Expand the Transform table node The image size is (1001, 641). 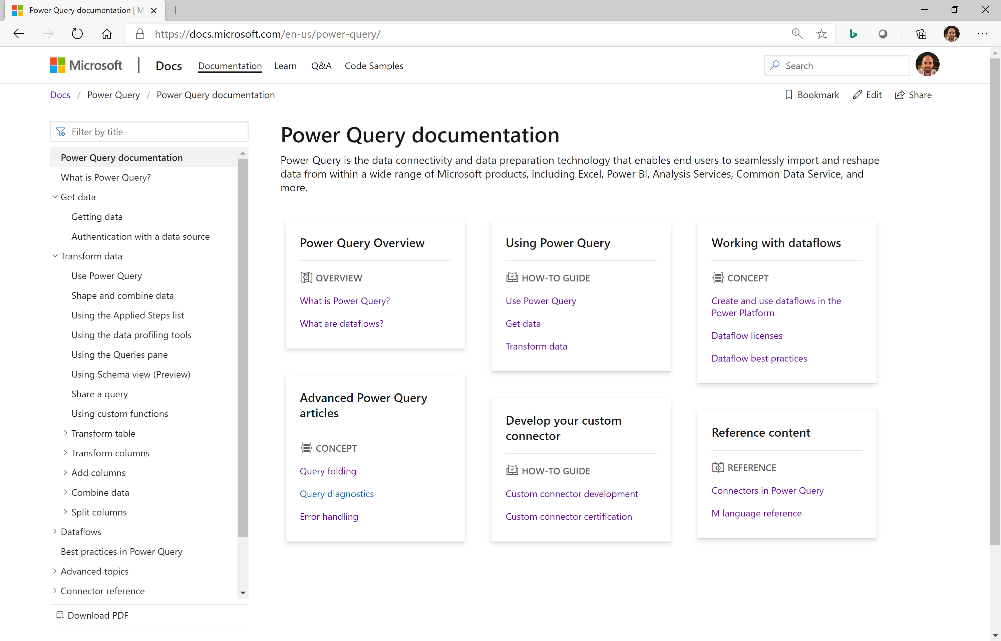(x=65, y=433)
